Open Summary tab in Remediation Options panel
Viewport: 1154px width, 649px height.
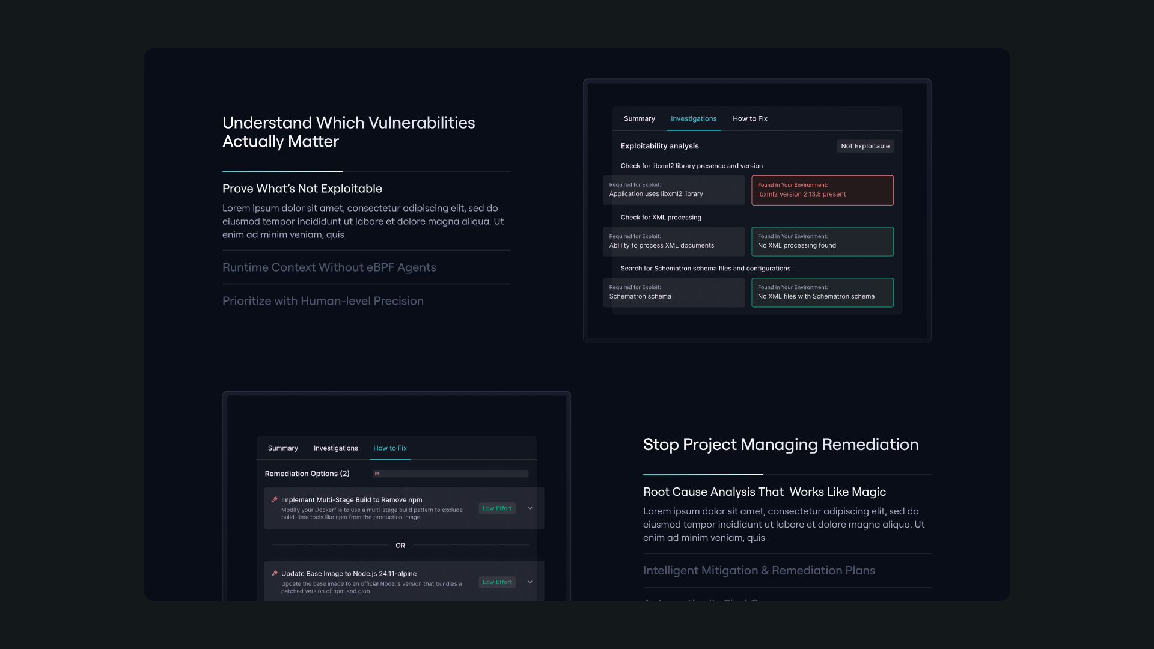pos(283,448)
